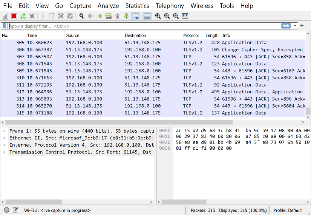Open the View menu

pyautogui.click(x=42, y=6)
